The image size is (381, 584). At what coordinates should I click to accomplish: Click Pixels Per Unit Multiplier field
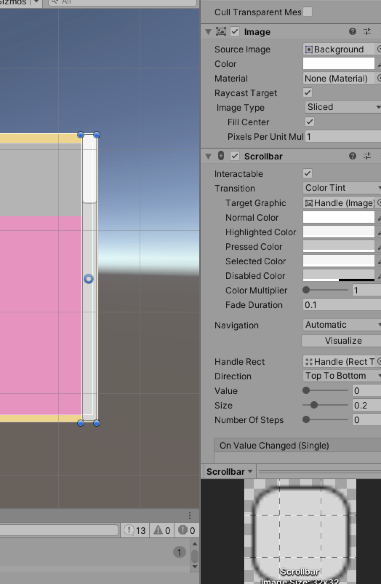tap(343, 137)
